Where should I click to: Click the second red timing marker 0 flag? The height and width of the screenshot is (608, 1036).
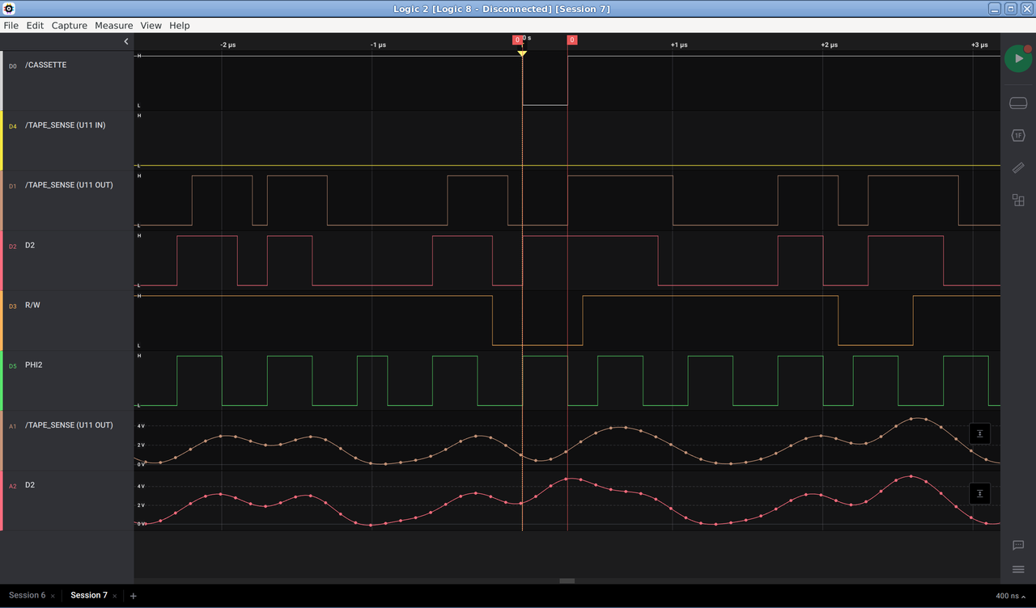pyautogui.click(x=572, y=40)
